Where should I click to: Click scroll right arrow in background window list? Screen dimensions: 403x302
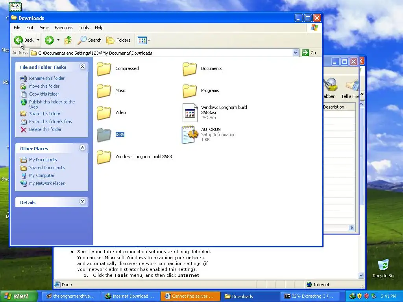(351, 228)
